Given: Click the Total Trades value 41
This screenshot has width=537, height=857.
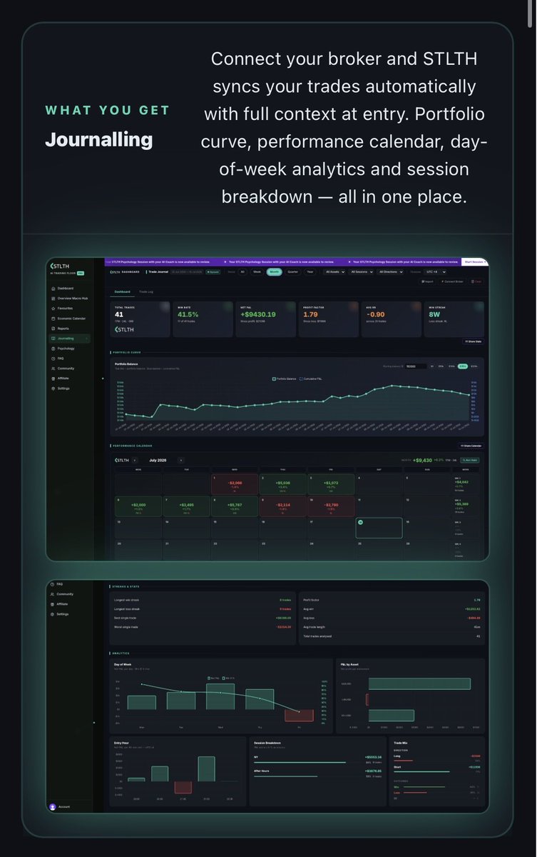Looking at the screenshot, I should click(x=119, y=314).
